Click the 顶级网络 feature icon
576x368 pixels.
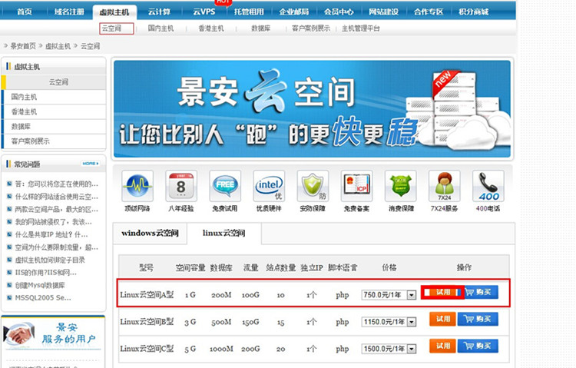[137, 187]
